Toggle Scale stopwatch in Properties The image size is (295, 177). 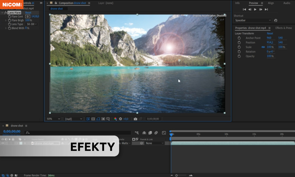239,47
